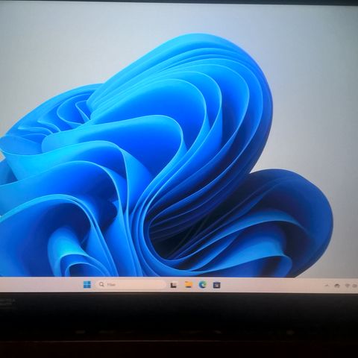
Task: Open the Windows Start menu
Action: click(87, 284)
